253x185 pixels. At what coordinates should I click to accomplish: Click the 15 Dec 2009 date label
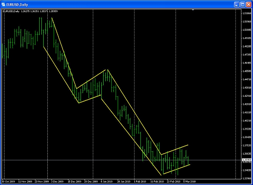click(75, 181)
